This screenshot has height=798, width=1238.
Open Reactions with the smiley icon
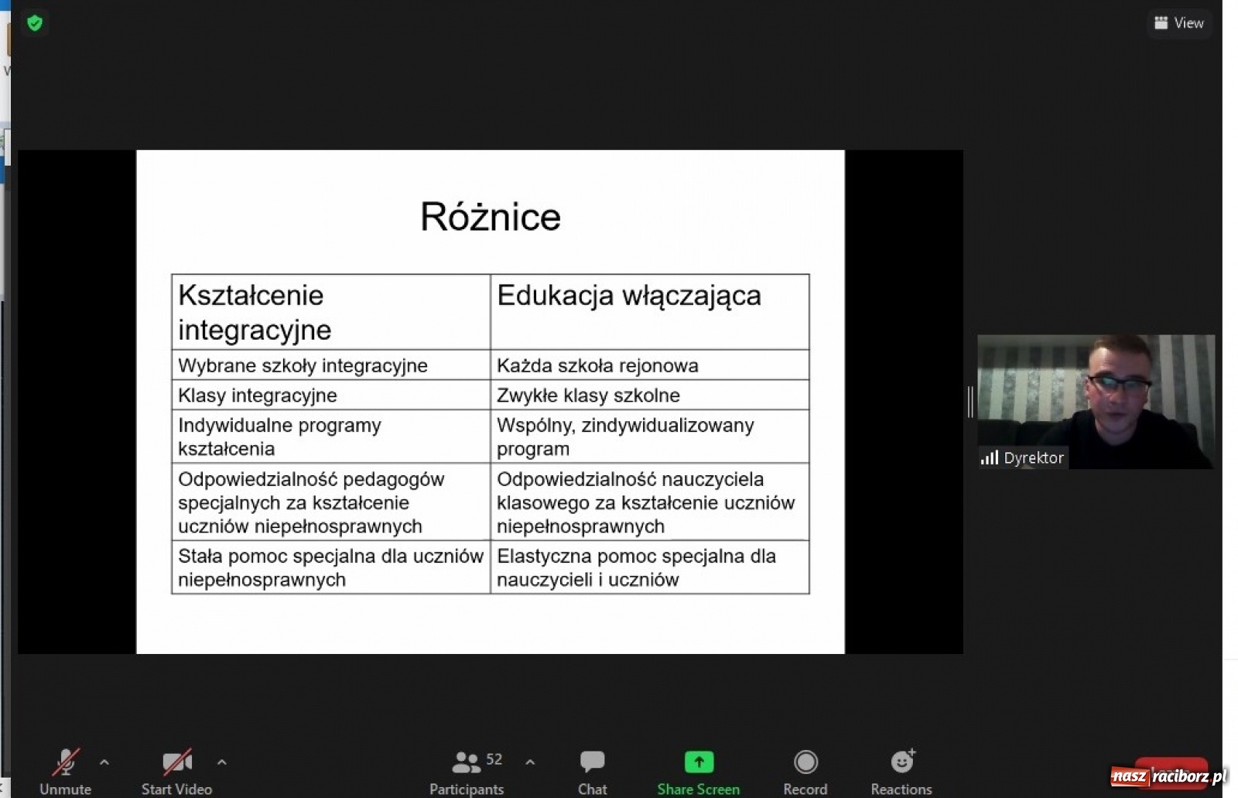[x=902, y=761]
